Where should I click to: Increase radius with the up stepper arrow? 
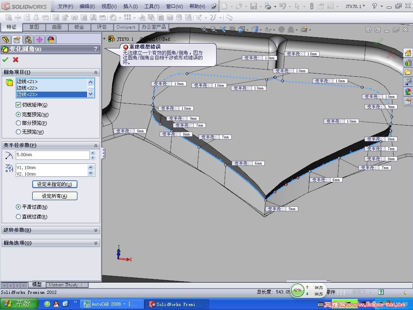[x=93, y=153]
